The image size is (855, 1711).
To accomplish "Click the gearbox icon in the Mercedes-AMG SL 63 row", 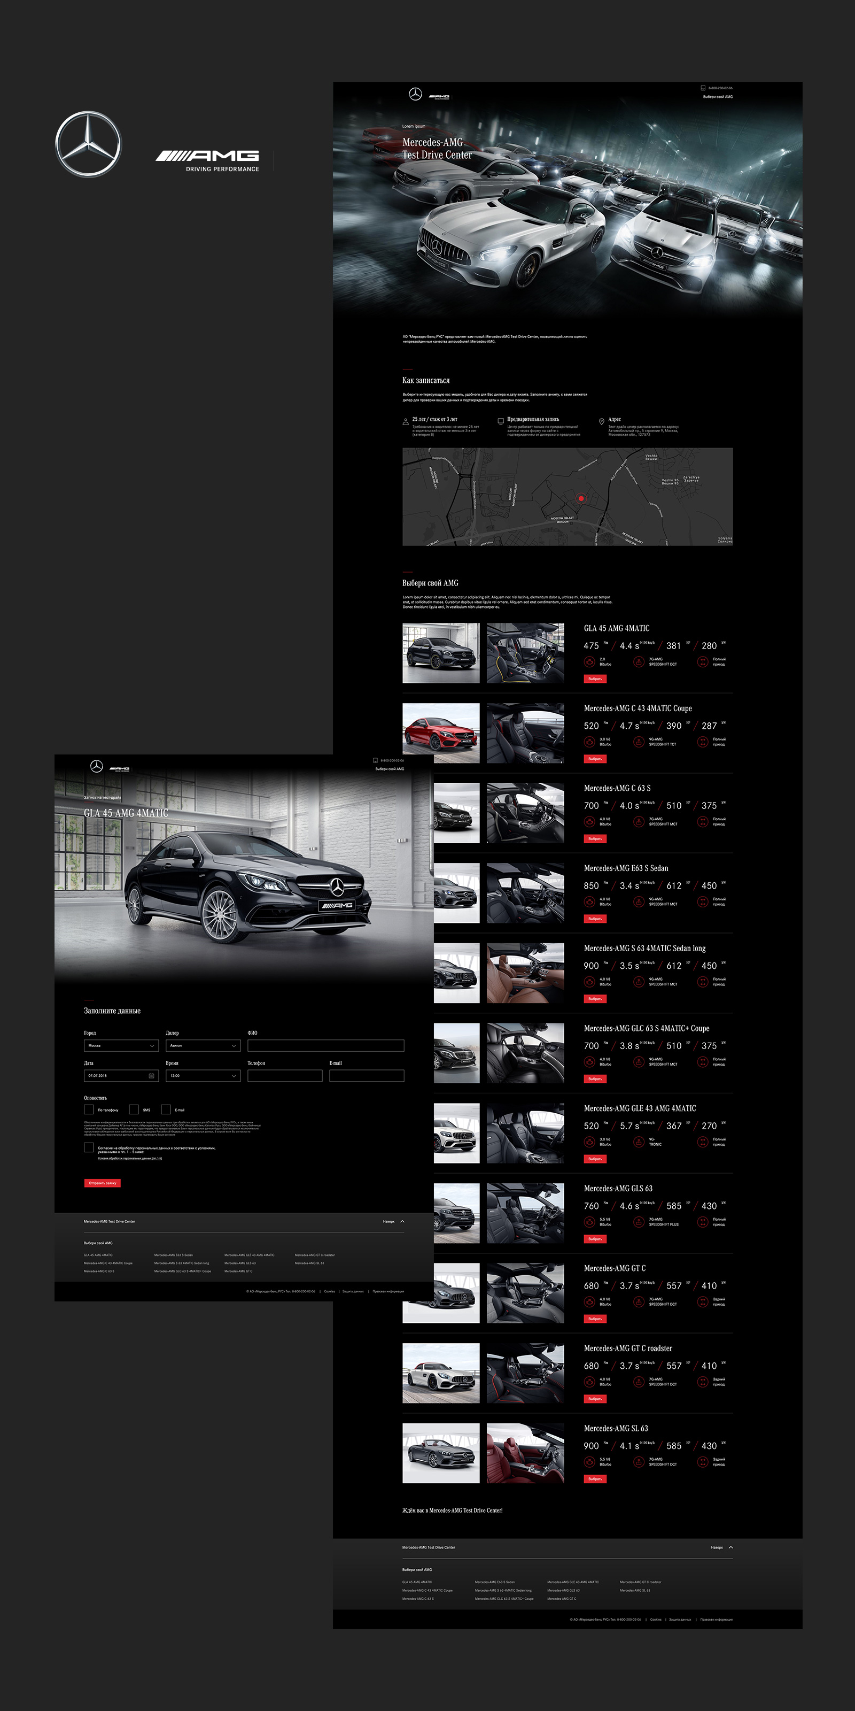I will [639, 1462].
